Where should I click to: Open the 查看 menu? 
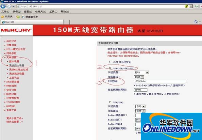click(x=28, y=12)
